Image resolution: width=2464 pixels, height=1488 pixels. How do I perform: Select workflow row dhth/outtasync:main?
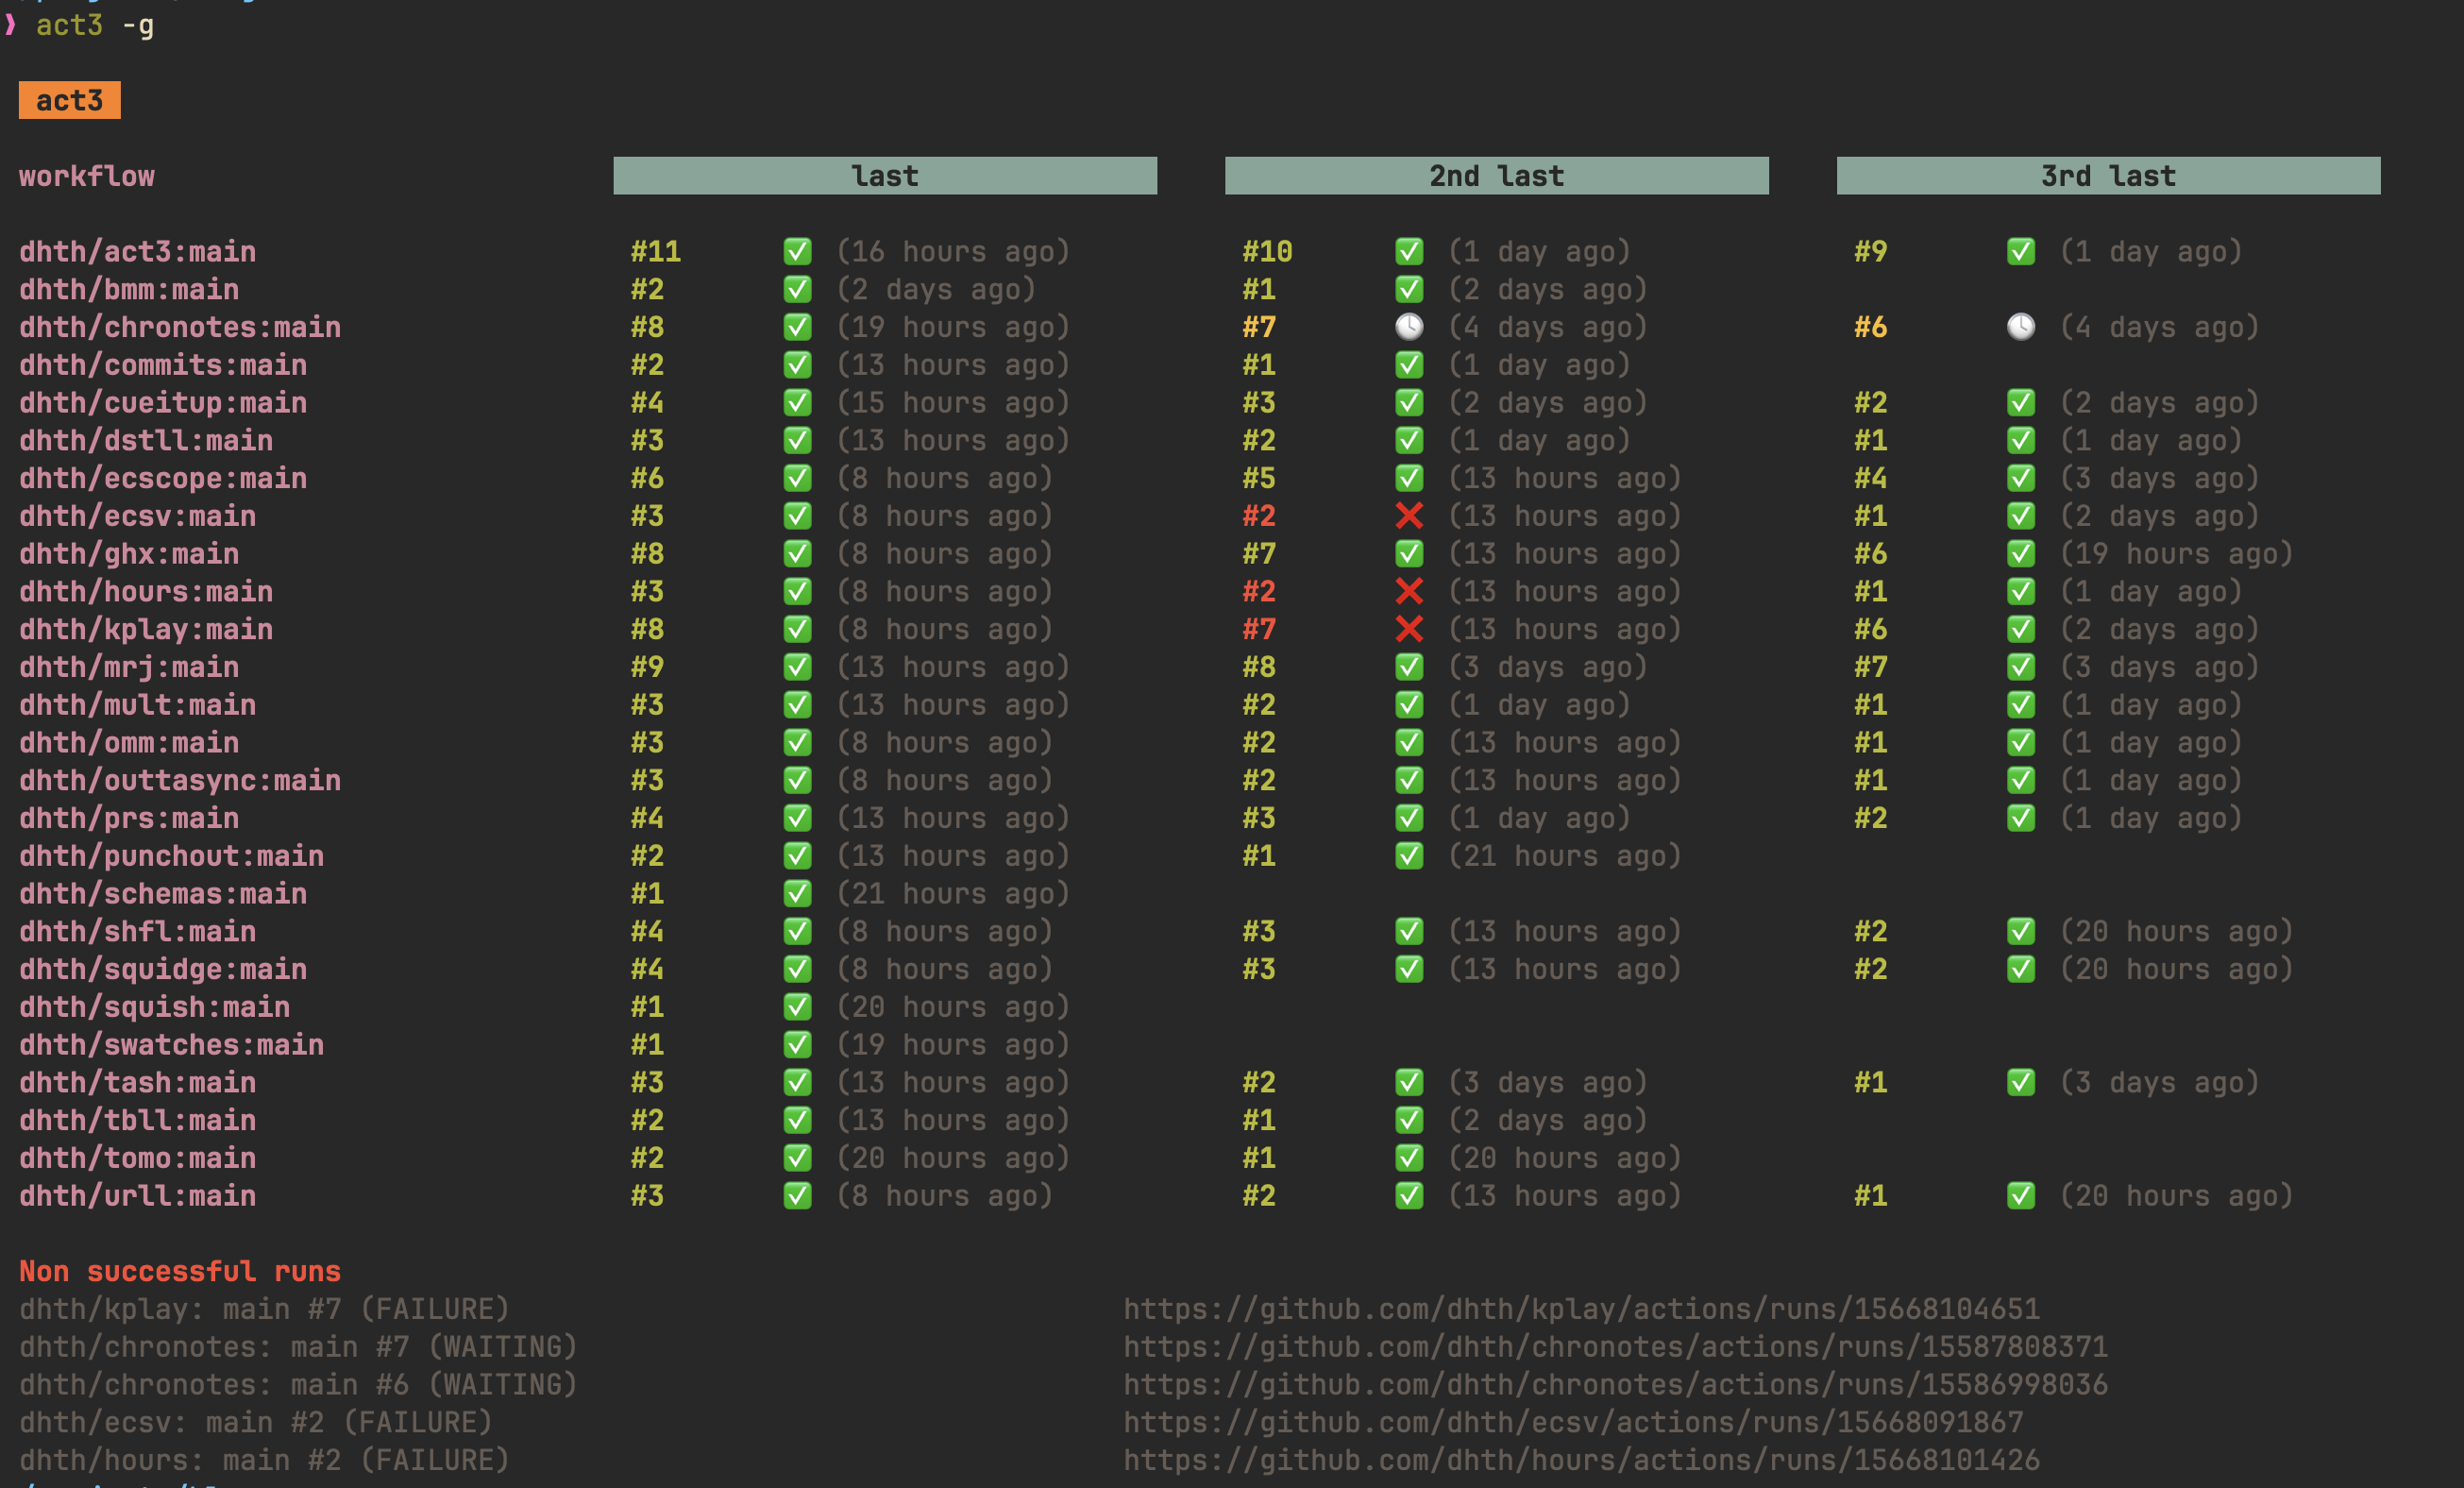180,780
